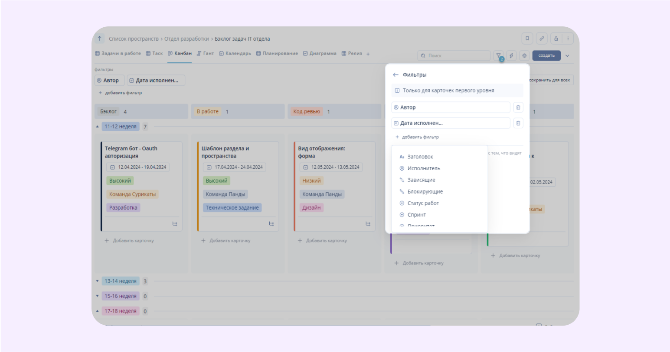
Task: Open the dropdown arrow next to создать
Action: [567, 55]
